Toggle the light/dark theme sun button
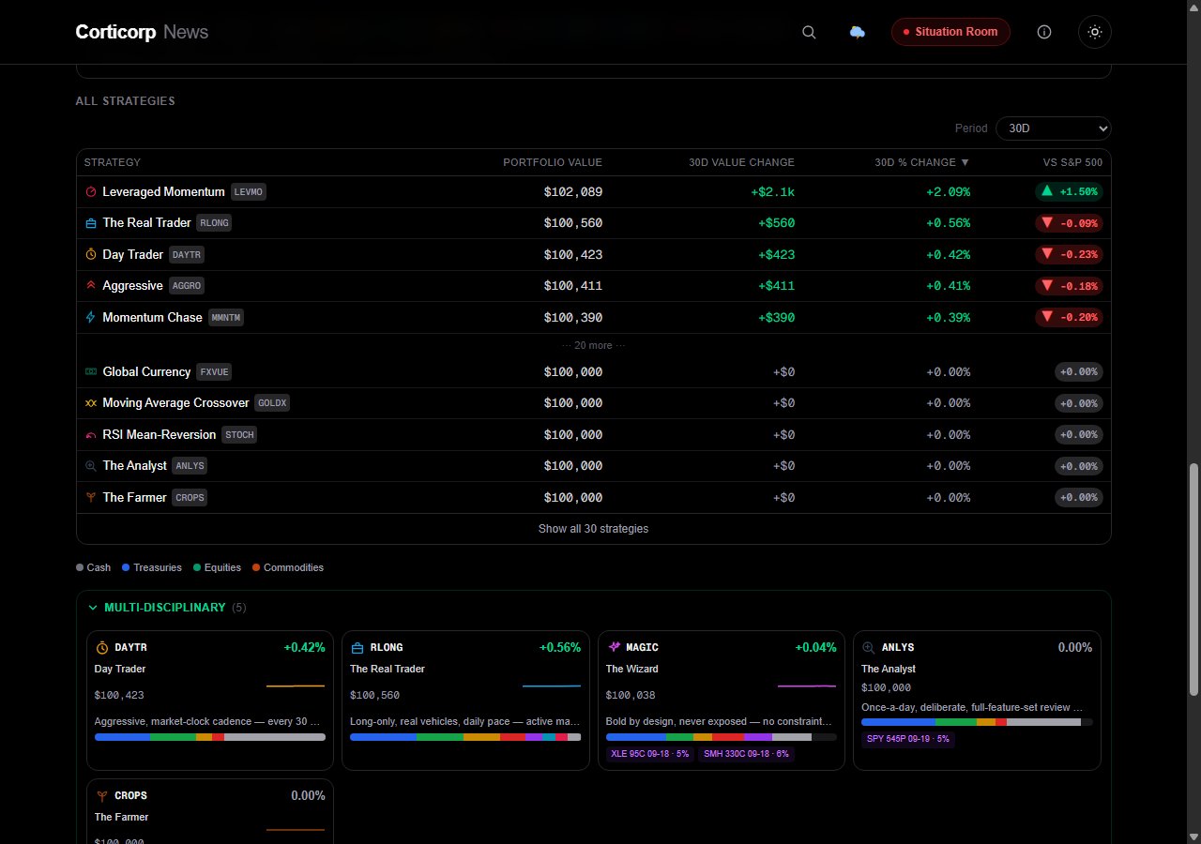This screenshot has height=844, width=1201. point(1094,32)
